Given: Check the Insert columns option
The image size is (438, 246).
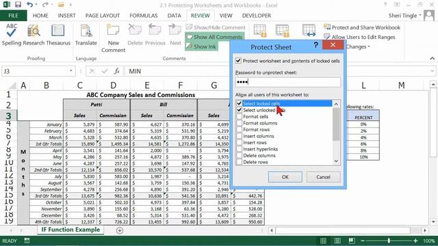Looking at the screenshot, I should [239, 136].
